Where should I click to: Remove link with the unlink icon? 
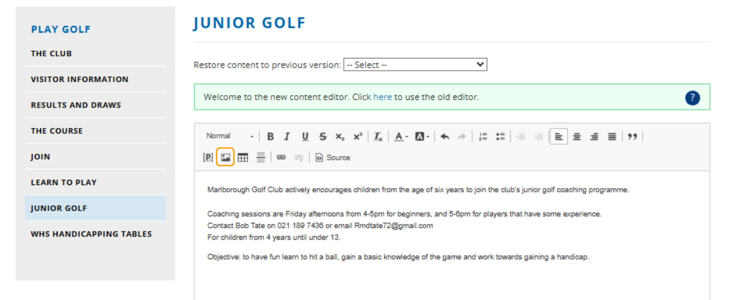coord(299,157)
